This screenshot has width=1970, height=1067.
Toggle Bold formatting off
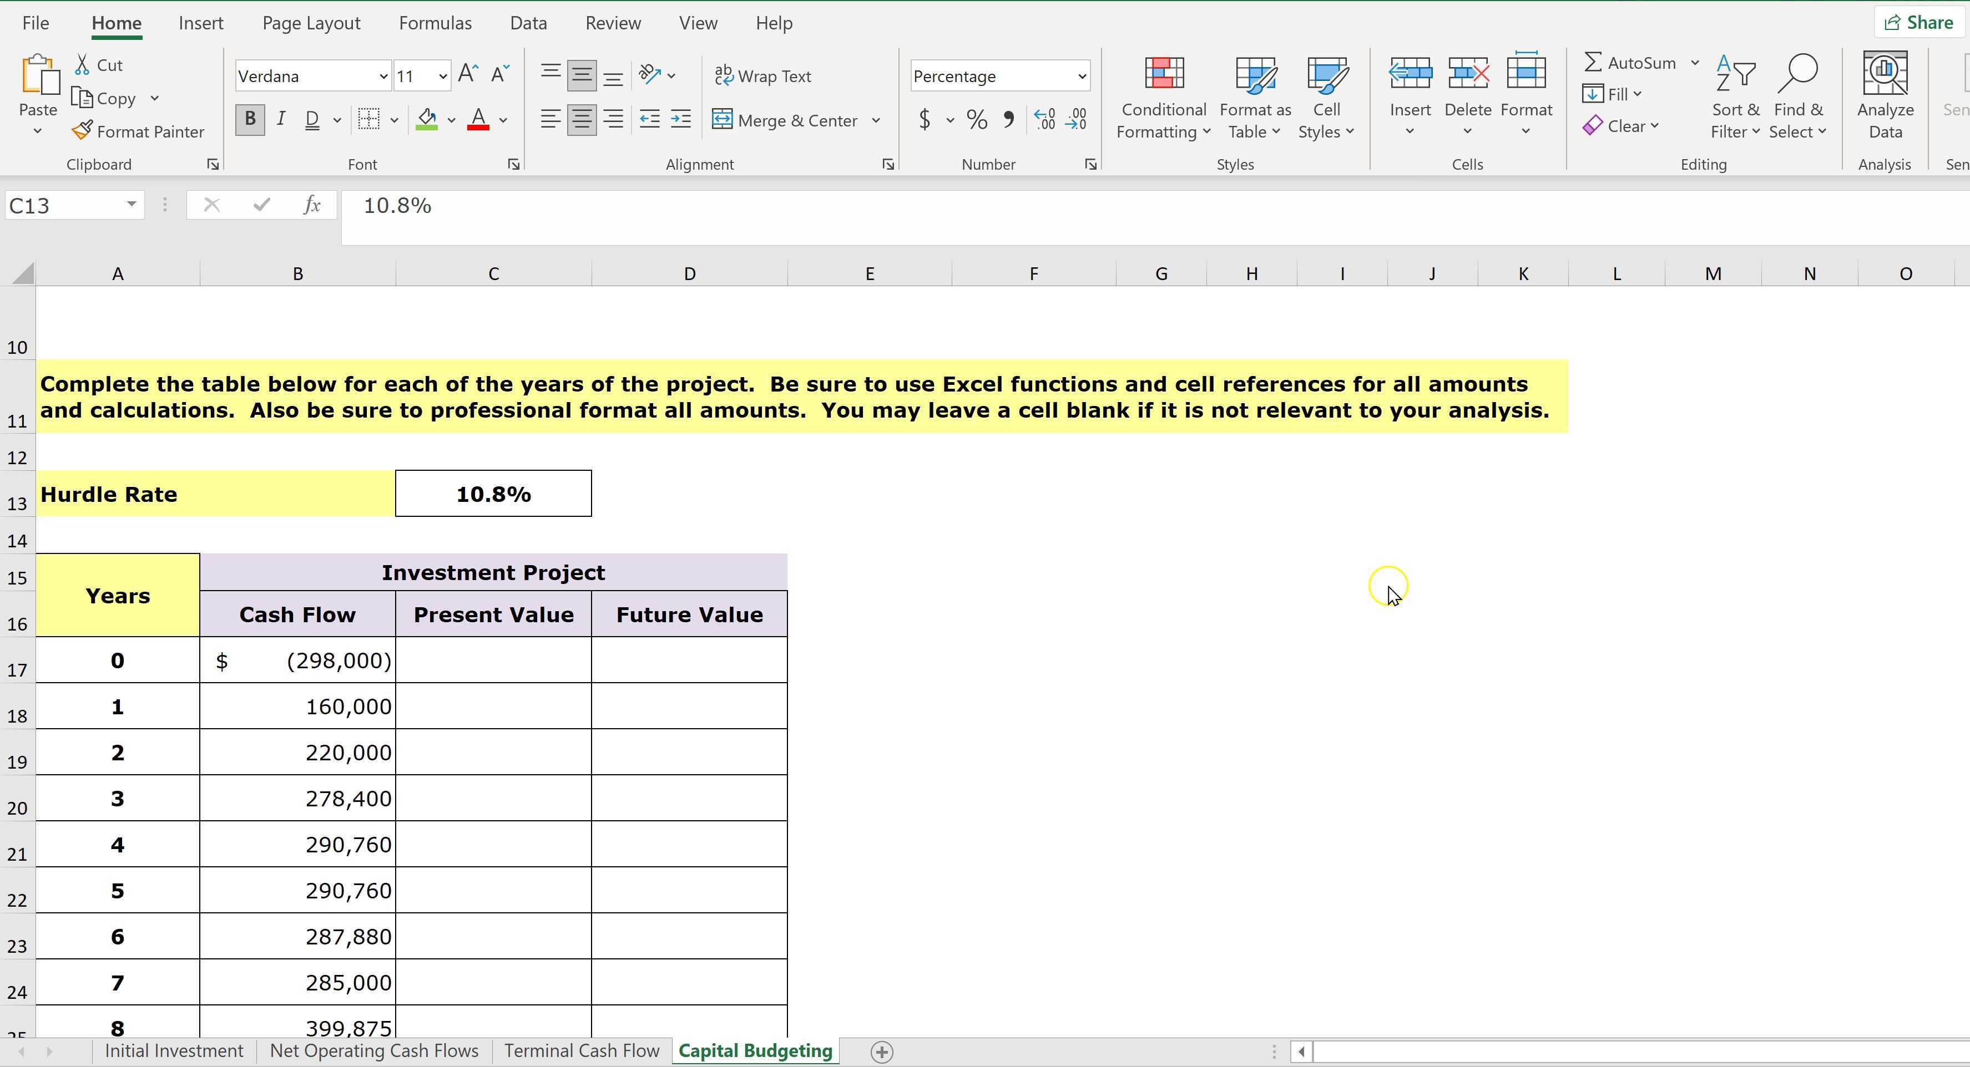(249, 120)
